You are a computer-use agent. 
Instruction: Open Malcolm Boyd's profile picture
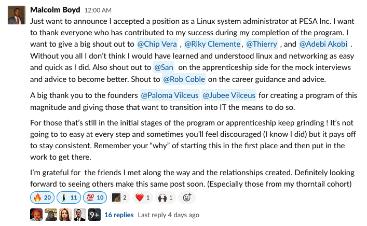pos(17,15)
